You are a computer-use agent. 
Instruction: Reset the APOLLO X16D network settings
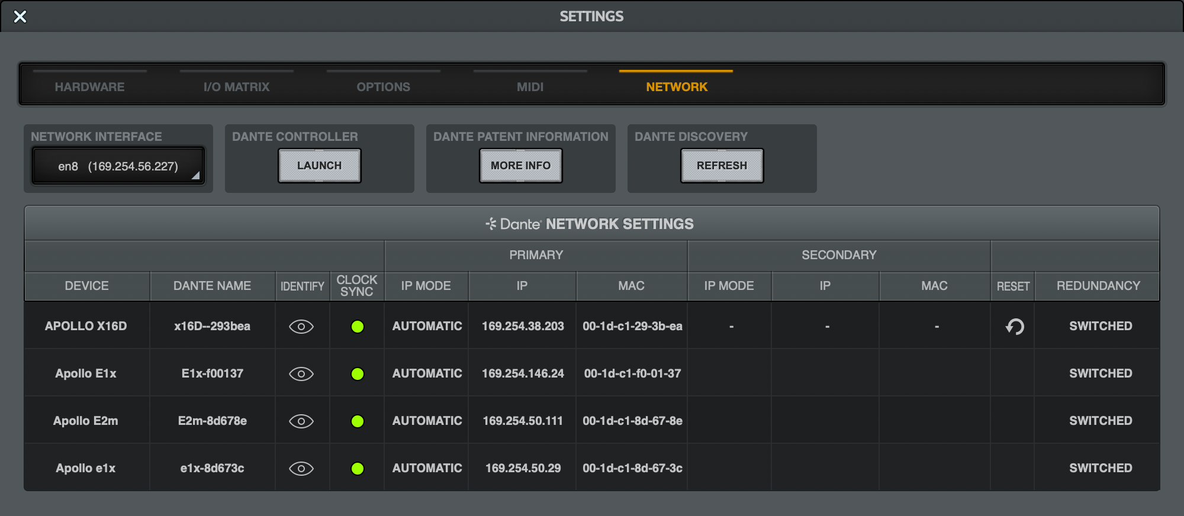tap(1015, 327)
